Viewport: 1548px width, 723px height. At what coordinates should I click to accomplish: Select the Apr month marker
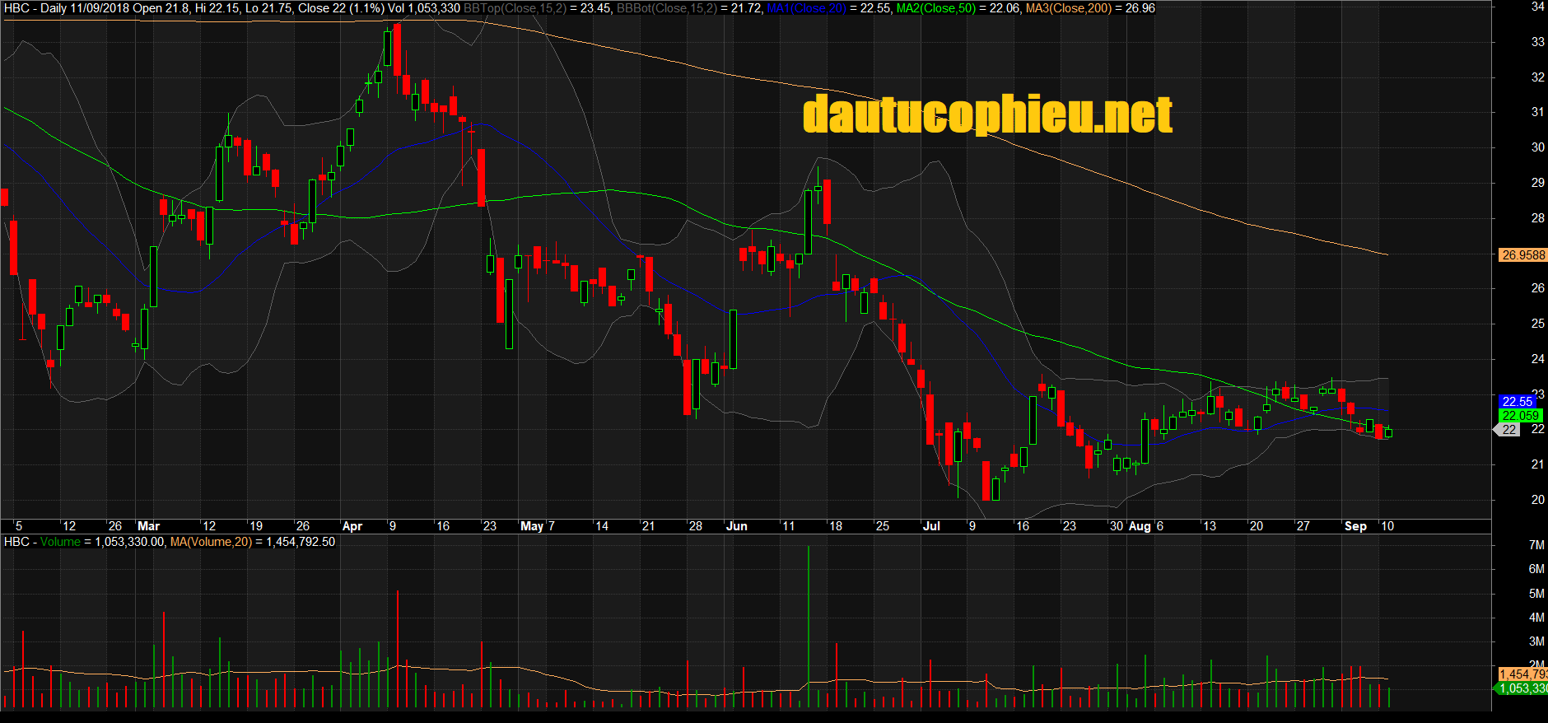(352, 526)
